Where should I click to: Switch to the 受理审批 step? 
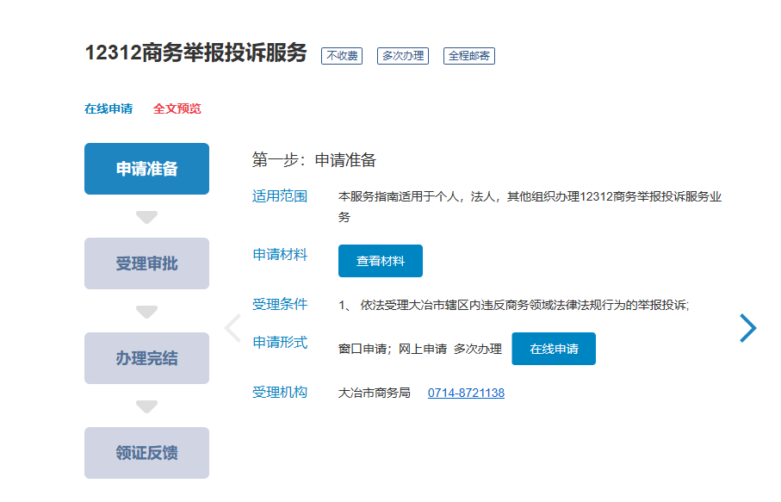pyautogui.click(x=146, y=263)
